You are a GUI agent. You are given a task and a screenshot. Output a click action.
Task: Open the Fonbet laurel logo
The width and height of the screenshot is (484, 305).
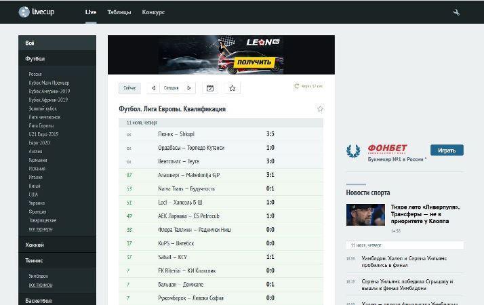[x=353, y=150]
